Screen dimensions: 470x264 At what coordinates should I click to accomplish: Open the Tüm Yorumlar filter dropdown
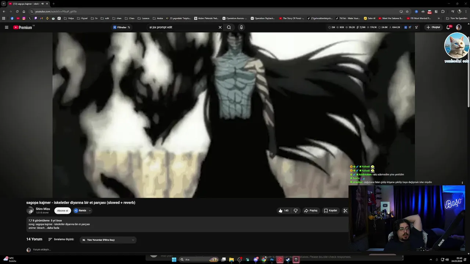108,240
